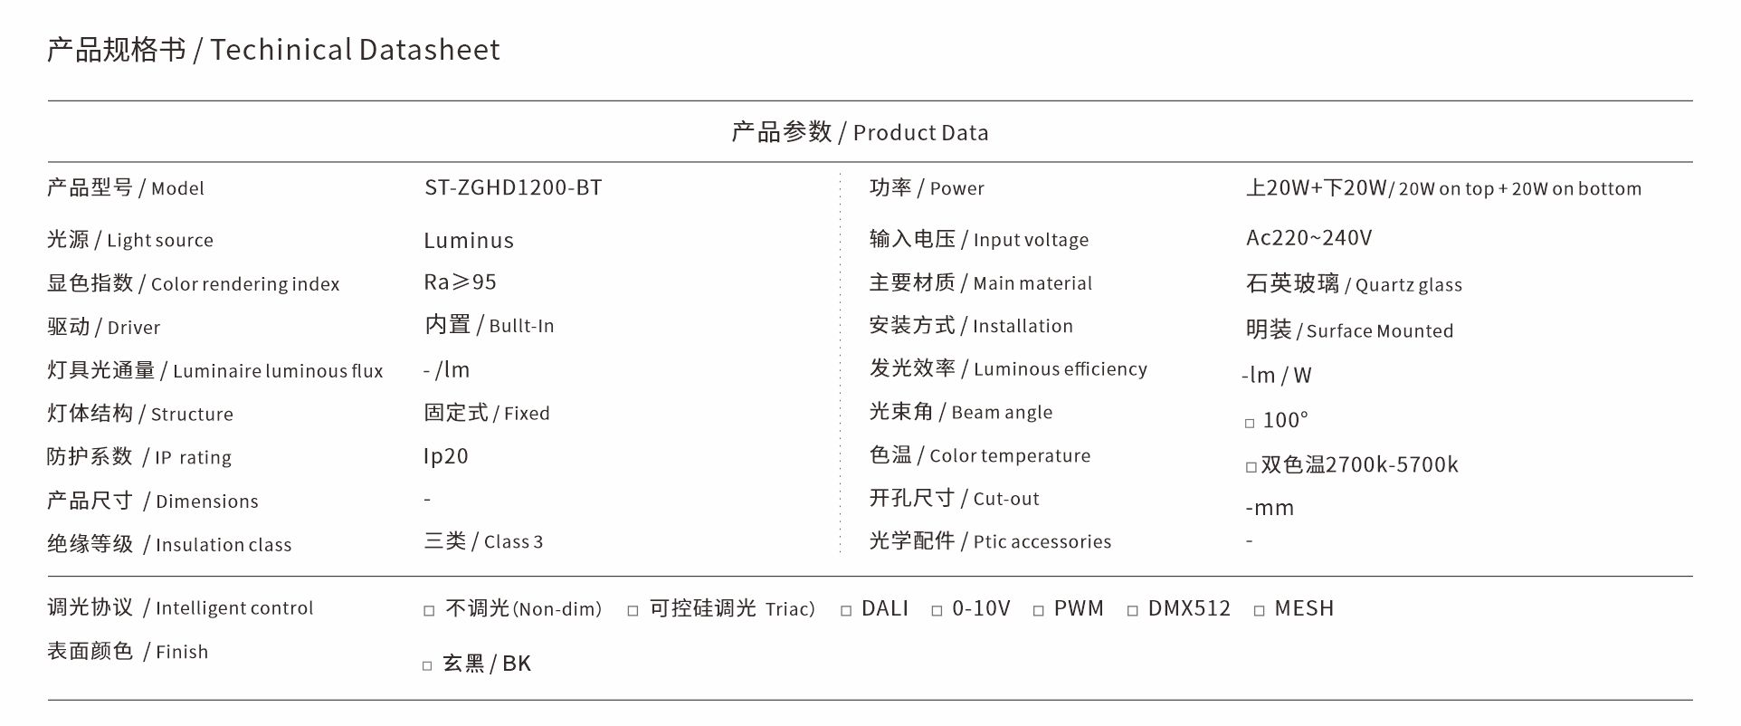Select the 0-10V checkbox
The width and height of the screenshot is (1741, 726).
click(x=937, y=611)
